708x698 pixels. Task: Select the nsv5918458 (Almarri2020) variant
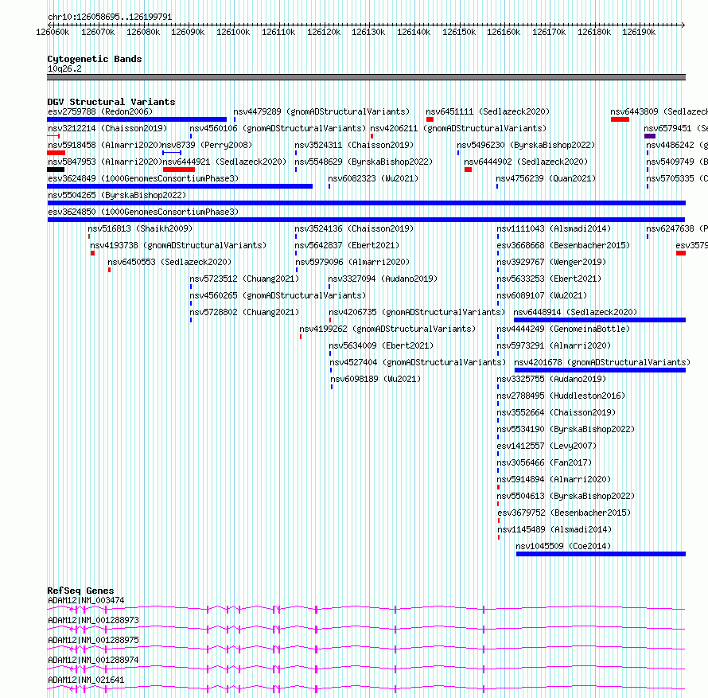click(105, 145)
